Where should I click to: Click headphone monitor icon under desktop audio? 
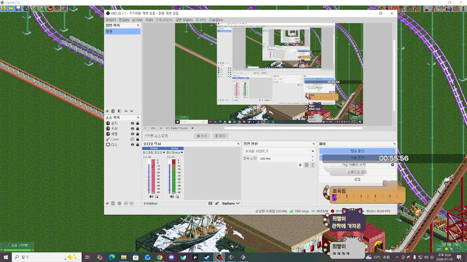tap(157, 196)
